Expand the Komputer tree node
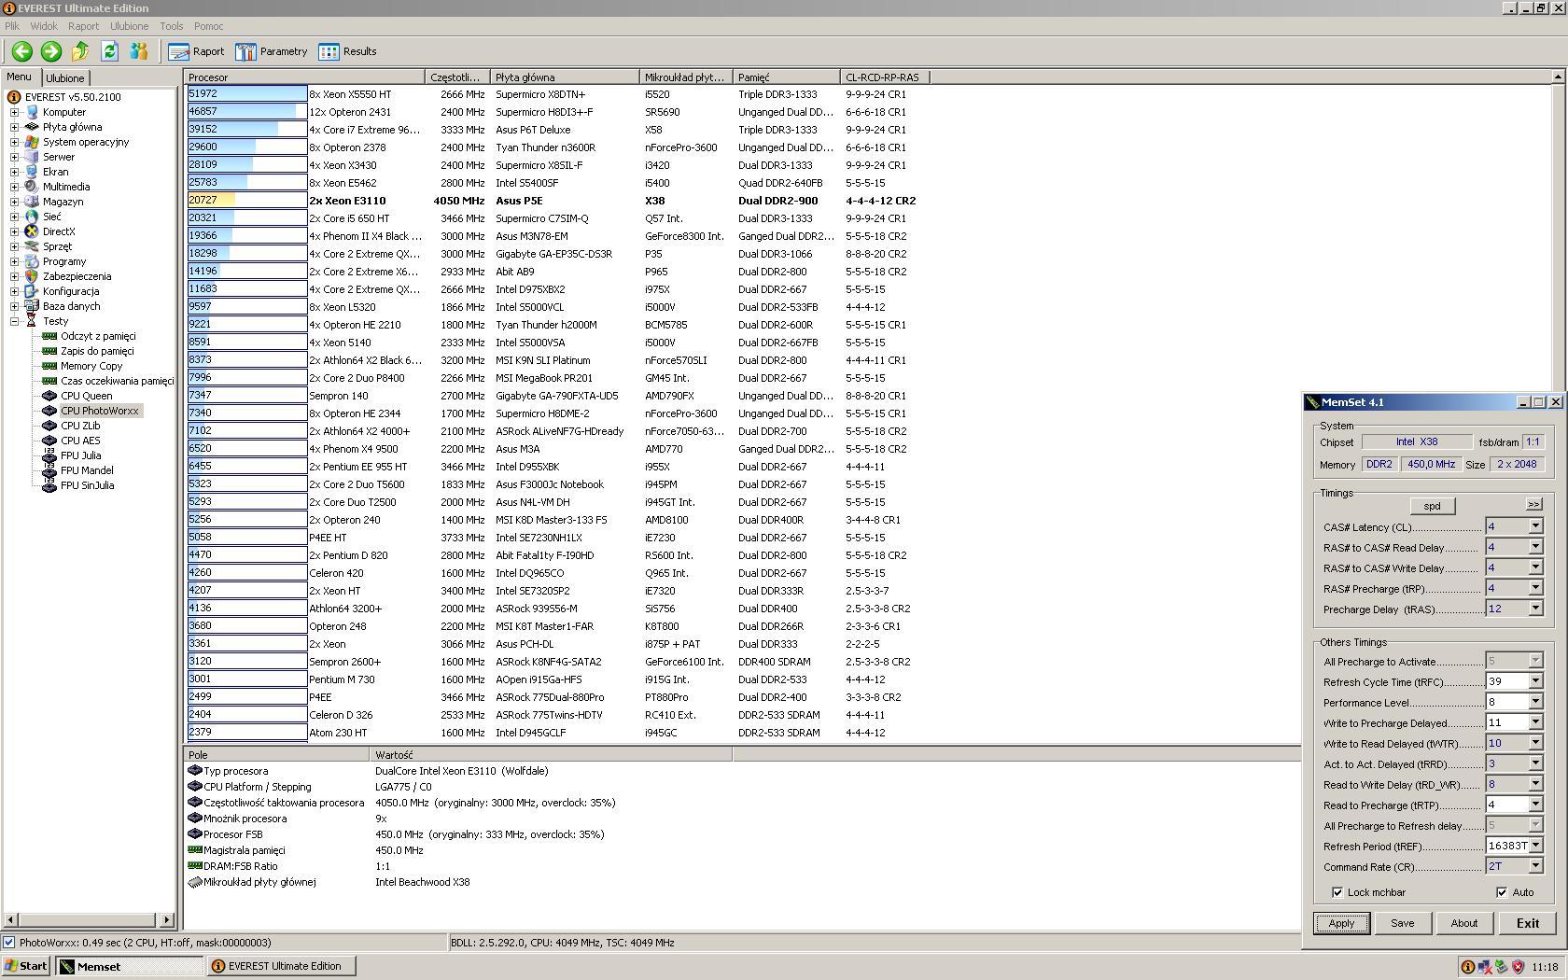 (x=15, y=112)
